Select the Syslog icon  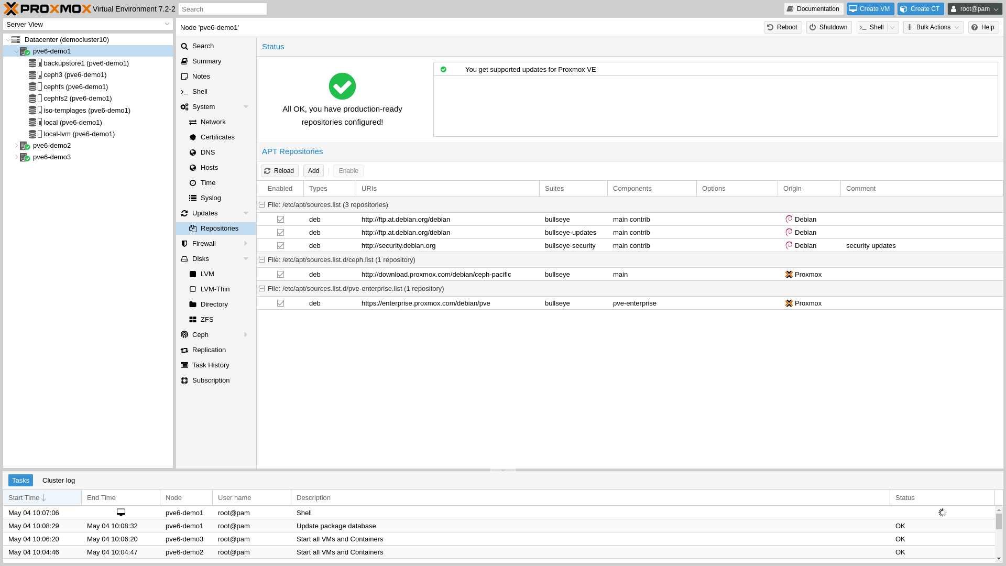(x=193, y=198)
